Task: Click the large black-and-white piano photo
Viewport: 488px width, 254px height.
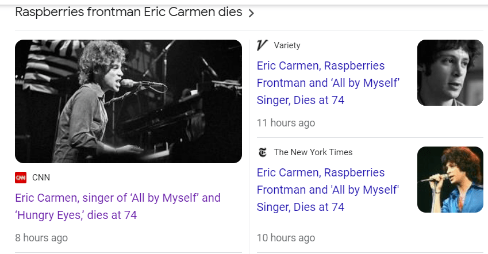Action: 128,101
